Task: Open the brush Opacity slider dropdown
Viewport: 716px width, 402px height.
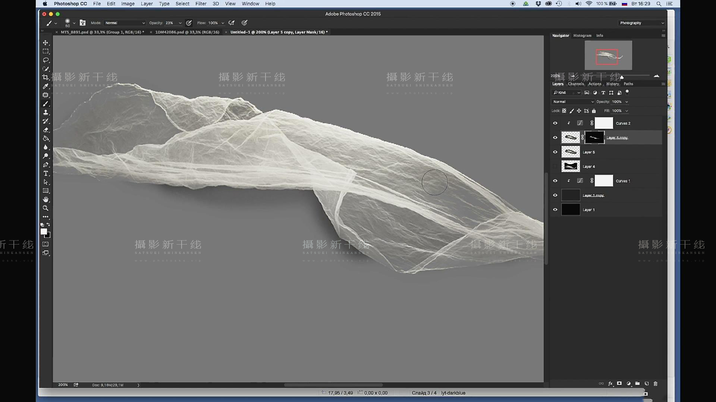Action: tap(180, 23)
